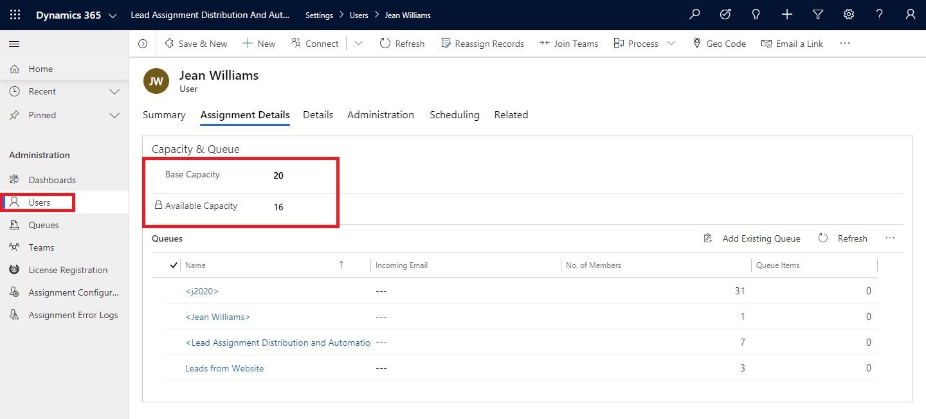
Task: Collapse the sidebar with hamburger icon
Action: (14, 44)
